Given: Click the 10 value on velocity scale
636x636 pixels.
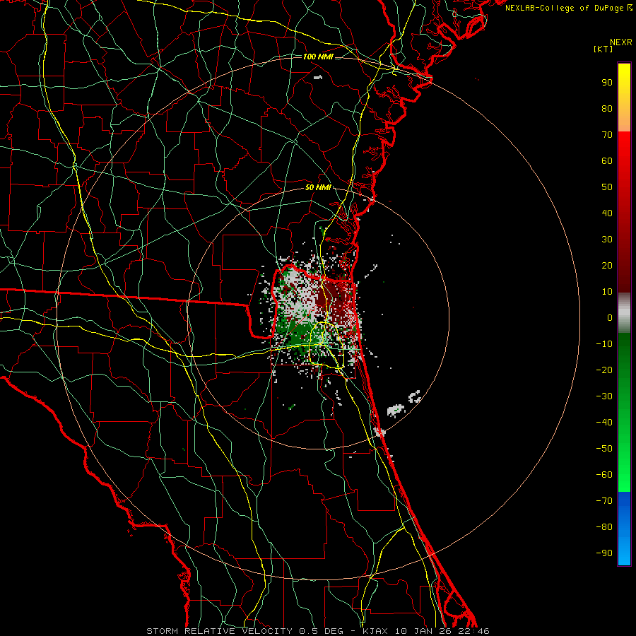Looking at the screenshot, I should point(607,292).
